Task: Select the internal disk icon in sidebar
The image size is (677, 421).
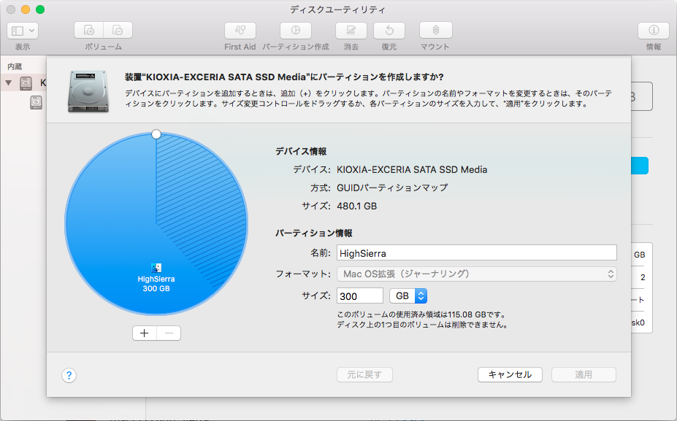Action: 26,83
